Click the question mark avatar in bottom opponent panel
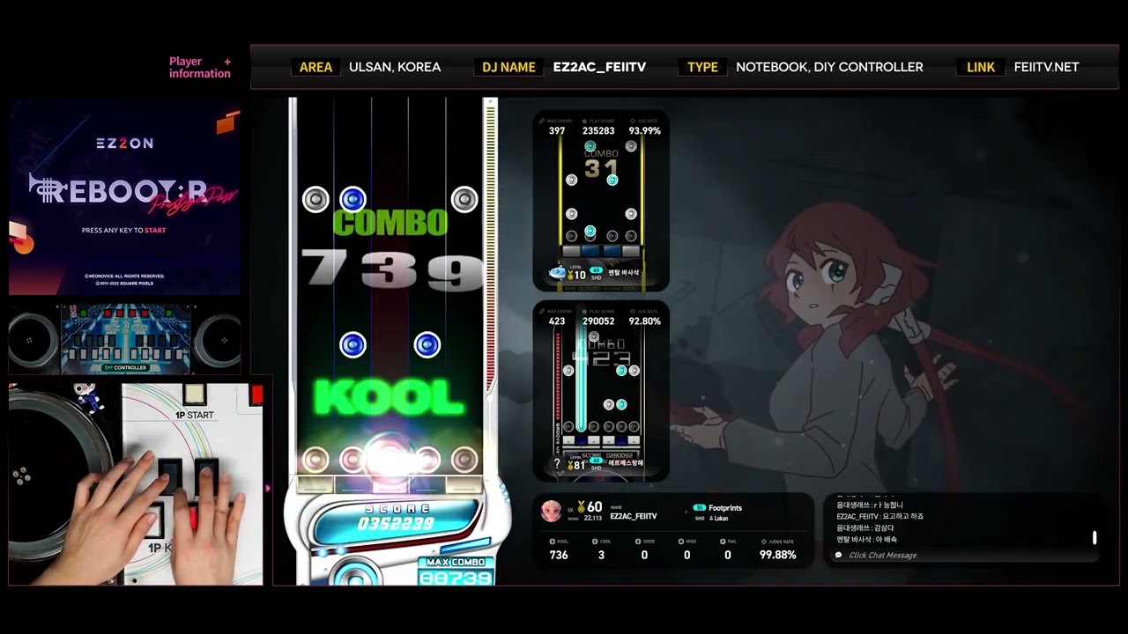Screen dimensions: 1128x634 tap(557, 463)
